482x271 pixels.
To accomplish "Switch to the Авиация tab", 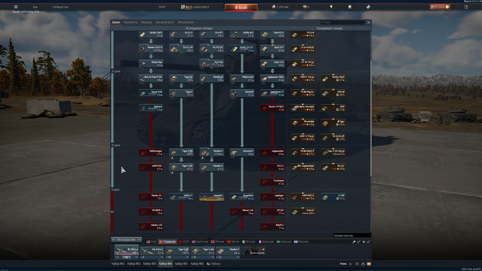I will [146, 22].
